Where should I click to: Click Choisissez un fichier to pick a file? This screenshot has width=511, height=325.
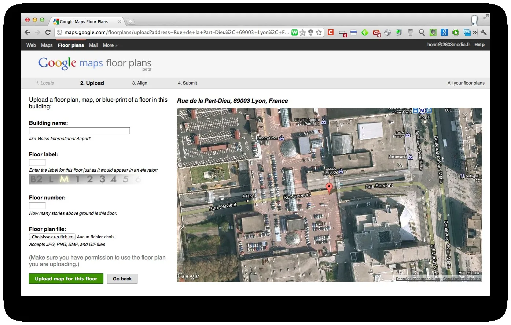point(52,237)
